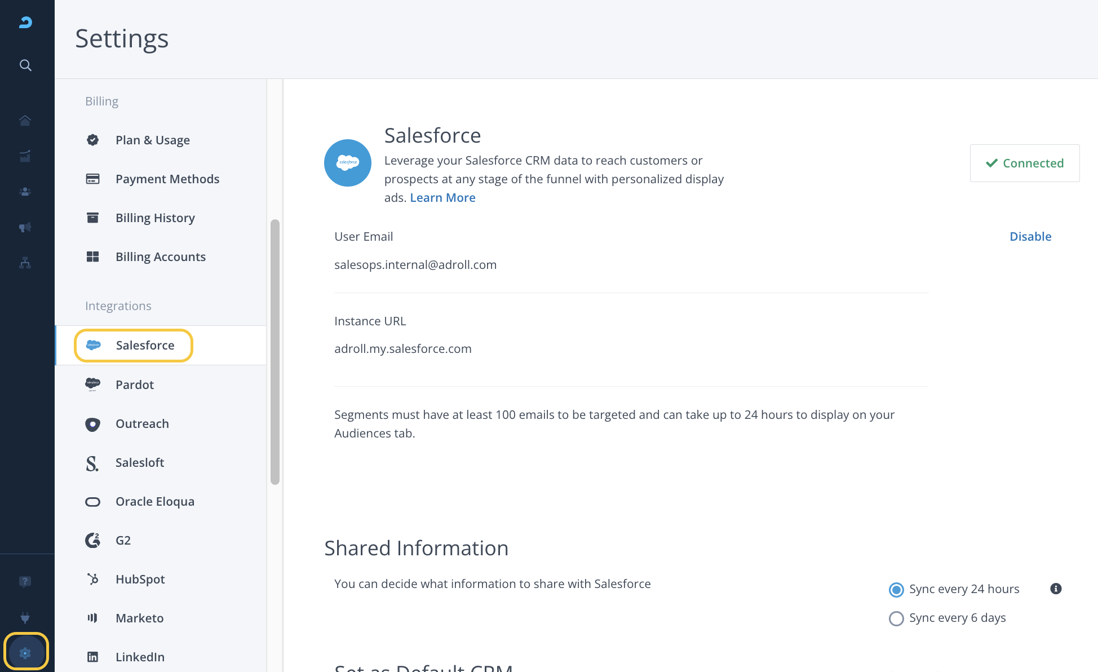Click the "Segments must have at least 100 emails" note
This screenshot has height=672, width=1098.
(614, 424)
